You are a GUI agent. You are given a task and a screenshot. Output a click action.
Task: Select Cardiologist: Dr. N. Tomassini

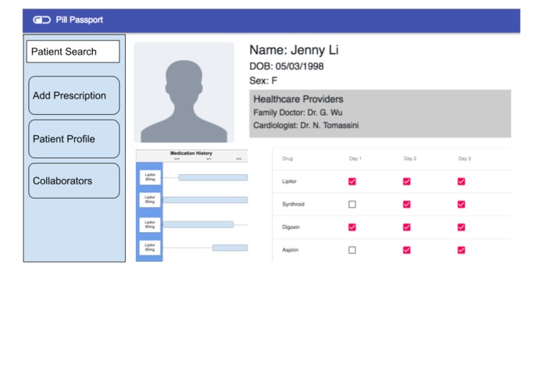click(305, 125)
